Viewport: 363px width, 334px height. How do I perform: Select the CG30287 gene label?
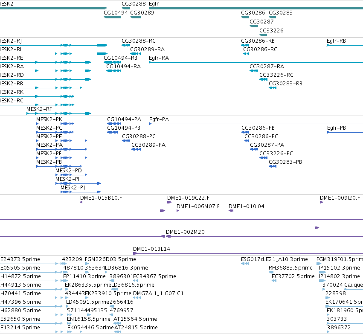(x=261, y=21)
